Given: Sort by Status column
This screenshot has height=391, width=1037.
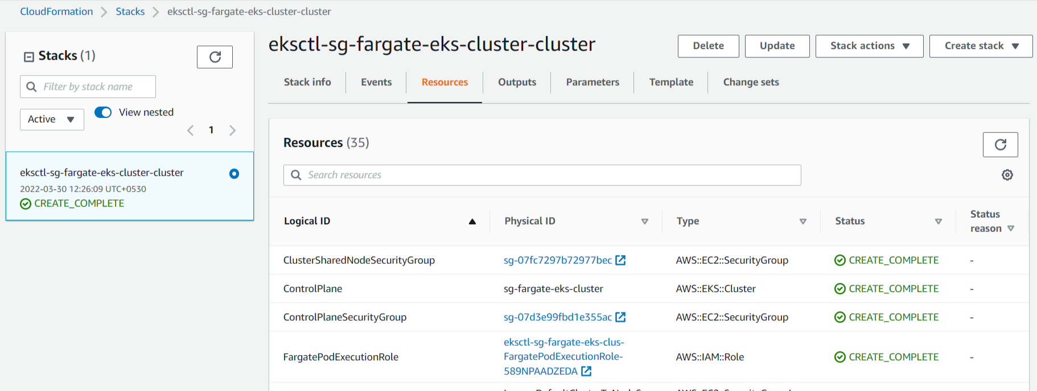Looking at the screenshot, I should 939,221.
